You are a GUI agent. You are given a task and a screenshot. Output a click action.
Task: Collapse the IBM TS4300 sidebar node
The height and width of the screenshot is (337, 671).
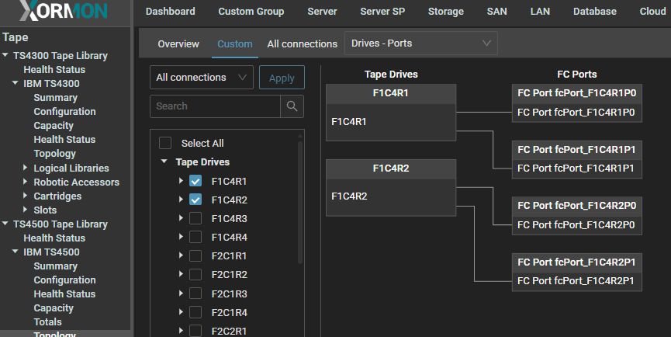15,83
